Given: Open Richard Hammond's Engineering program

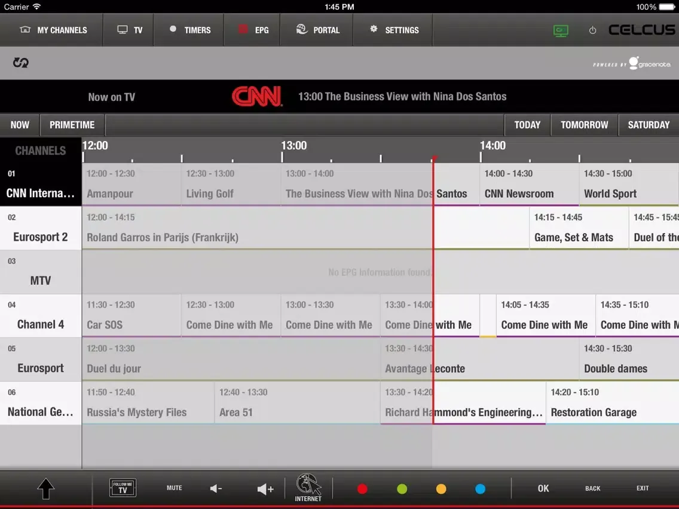Looking at the screenshot, I should (x=463, y=403).
